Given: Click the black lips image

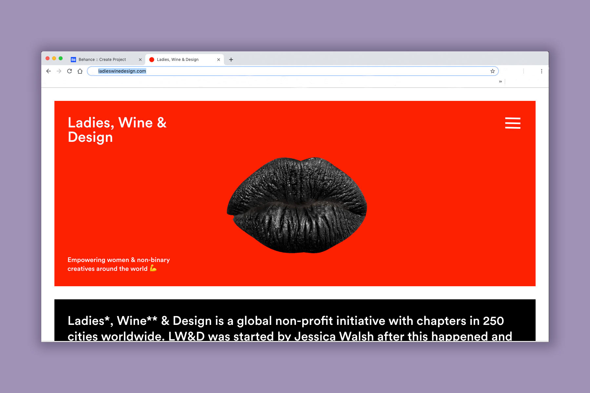Looking at the screenshot, I should [x=297, y=205].
